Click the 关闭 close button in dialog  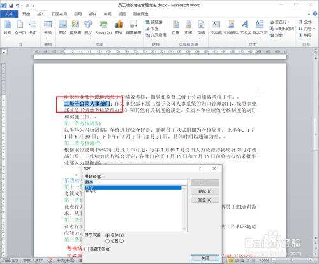click(x=205, y=258)
